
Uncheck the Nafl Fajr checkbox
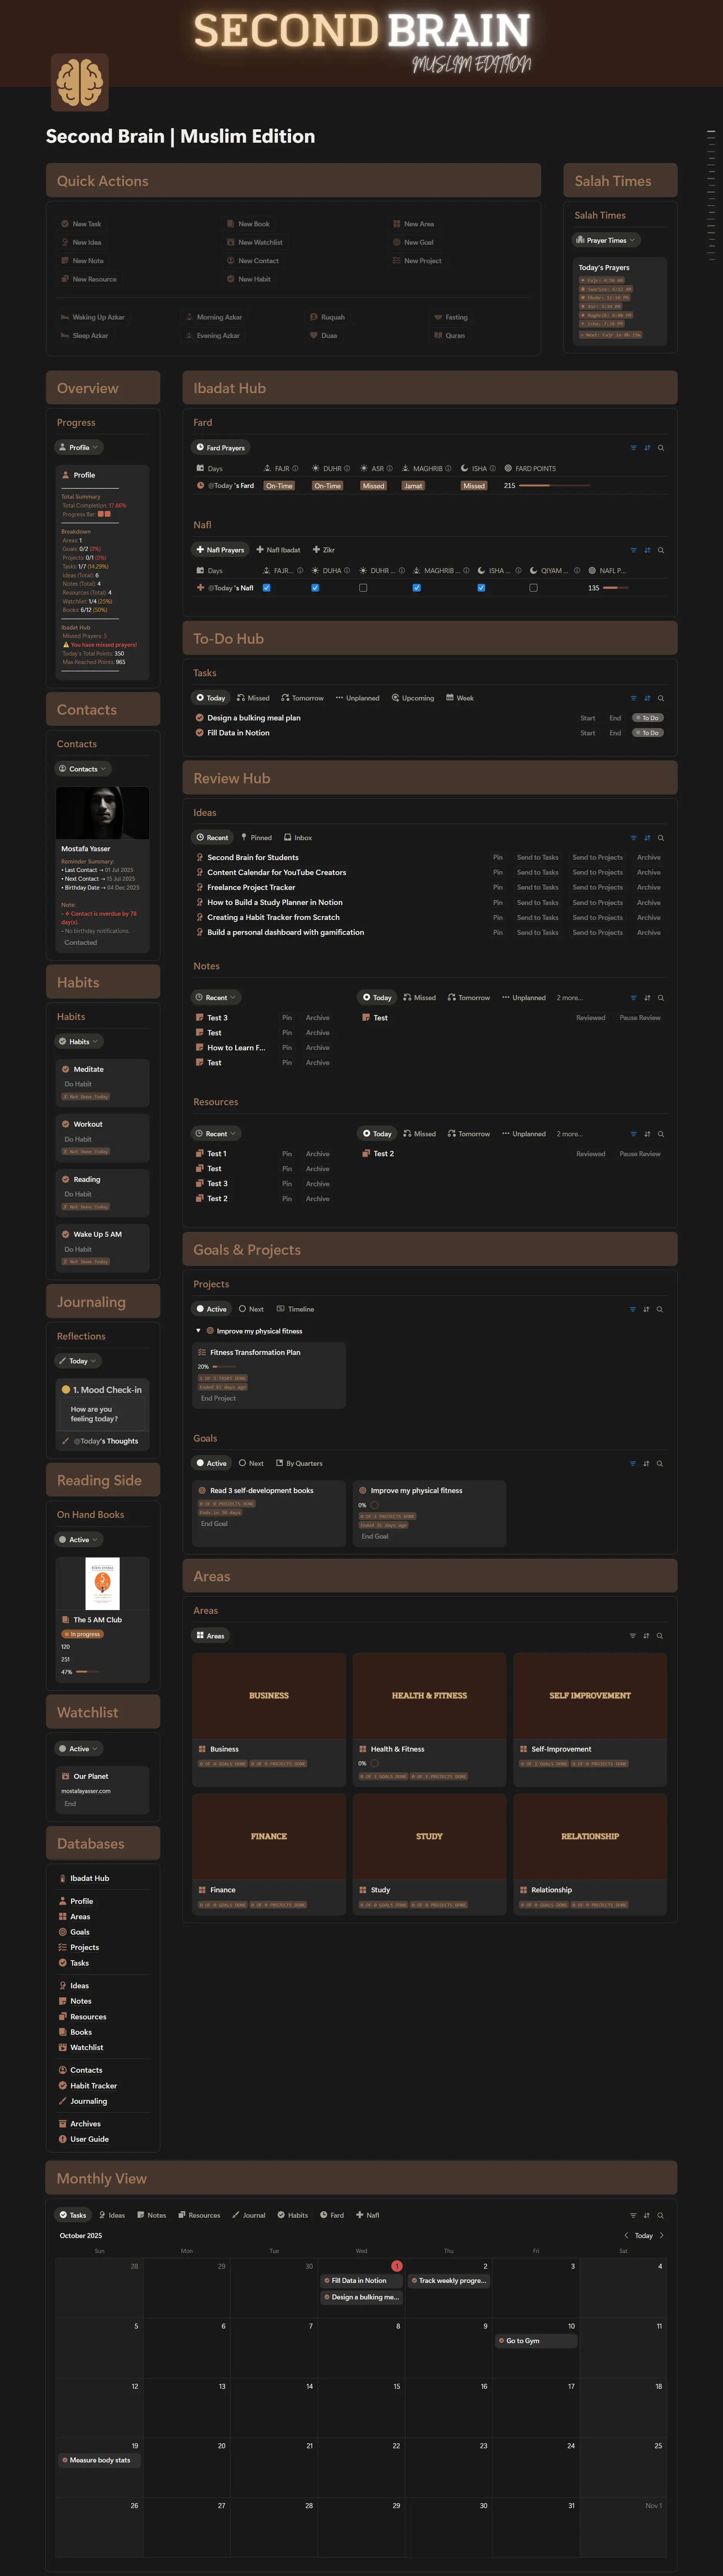point(266,588)
